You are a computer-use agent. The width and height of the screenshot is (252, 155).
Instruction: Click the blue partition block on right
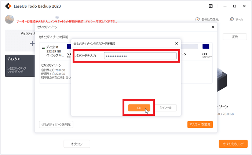(x=206, y=47)
